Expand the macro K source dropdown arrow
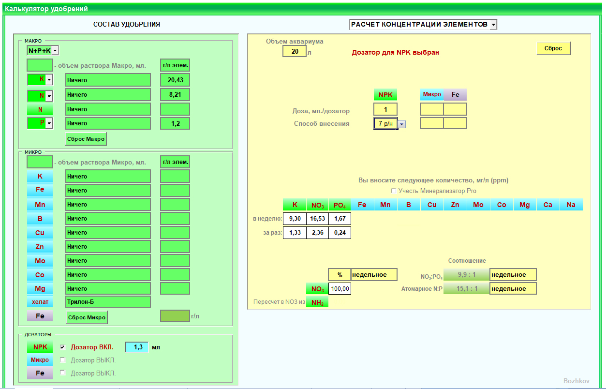 pos(49,80)
